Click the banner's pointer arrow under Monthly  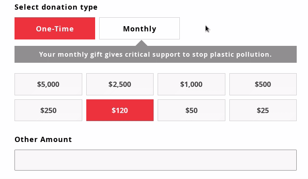coord(141,43)
